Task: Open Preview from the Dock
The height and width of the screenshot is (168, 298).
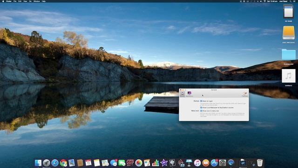Action: [72, 163]
